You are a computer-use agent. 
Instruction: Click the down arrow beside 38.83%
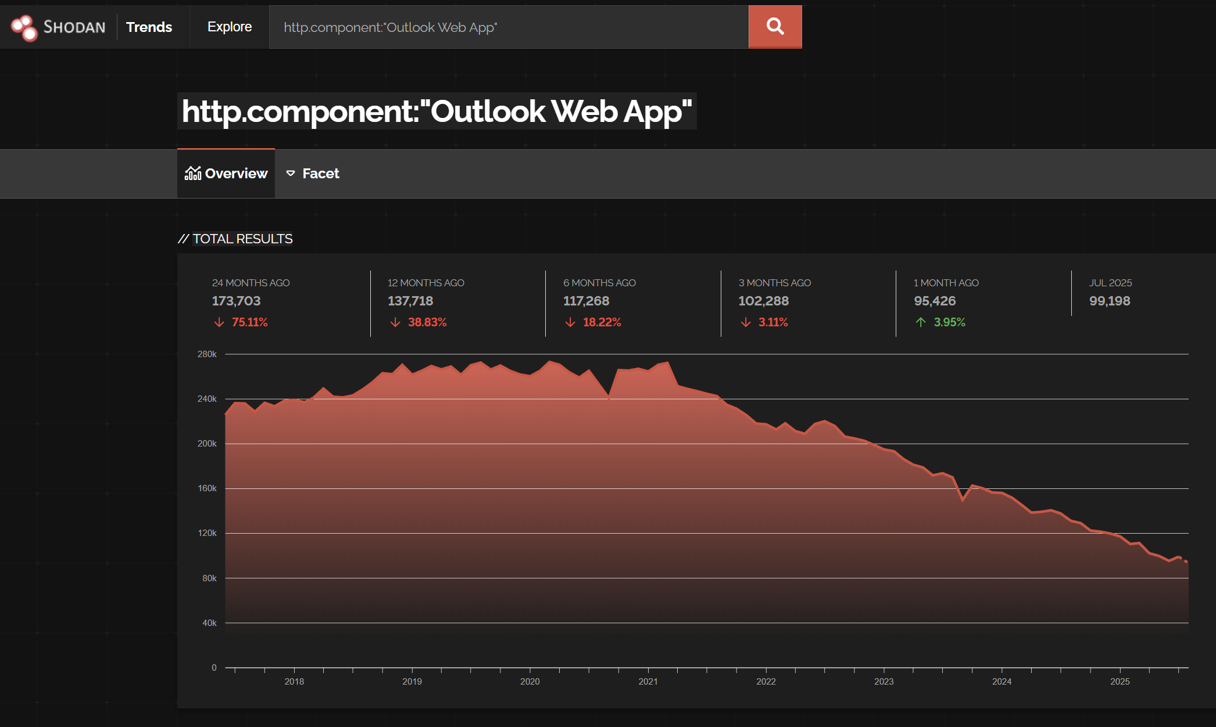[395, 322]
